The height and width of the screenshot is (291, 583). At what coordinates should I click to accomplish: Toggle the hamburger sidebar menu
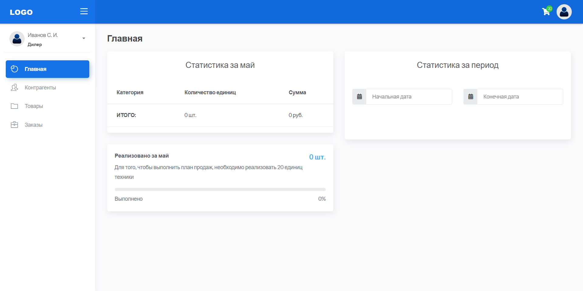(x=84, y=12)
